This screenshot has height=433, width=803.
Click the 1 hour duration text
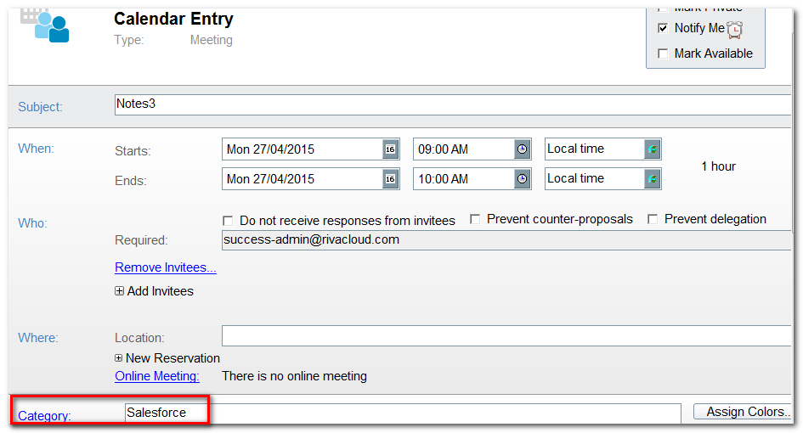coord(718,166)
